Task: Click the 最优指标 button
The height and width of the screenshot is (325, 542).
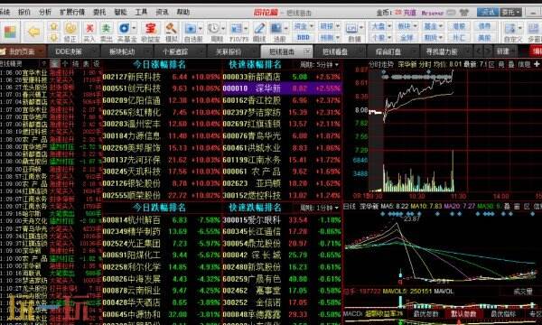Action: tap(503, 314)
